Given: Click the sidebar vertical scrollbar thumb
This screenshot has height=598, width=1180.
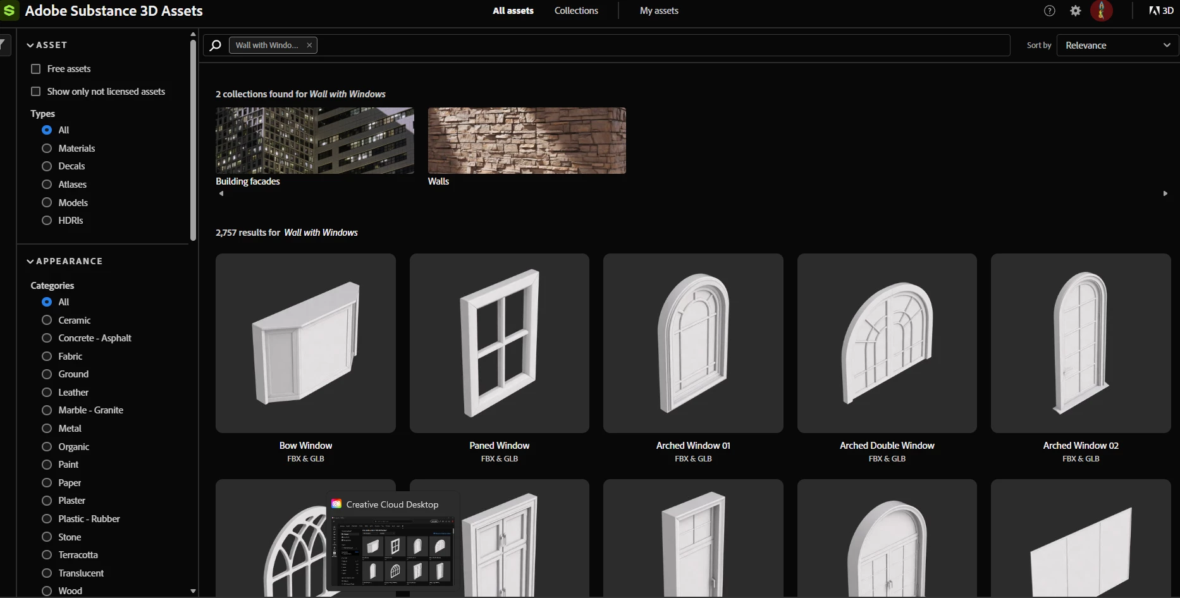Looking at the screenshot, I should (193, 140).
